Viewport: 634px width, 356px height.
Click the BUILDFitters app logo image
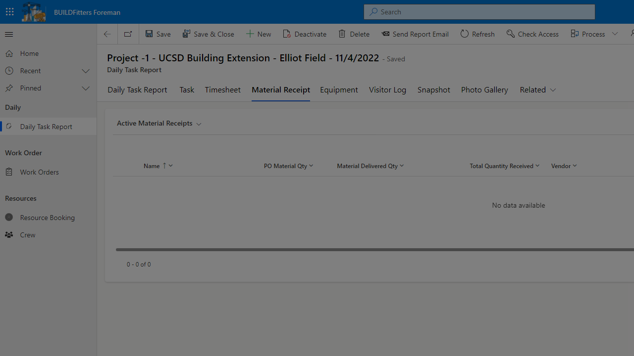pyautogui.click(x=34, y=12)
